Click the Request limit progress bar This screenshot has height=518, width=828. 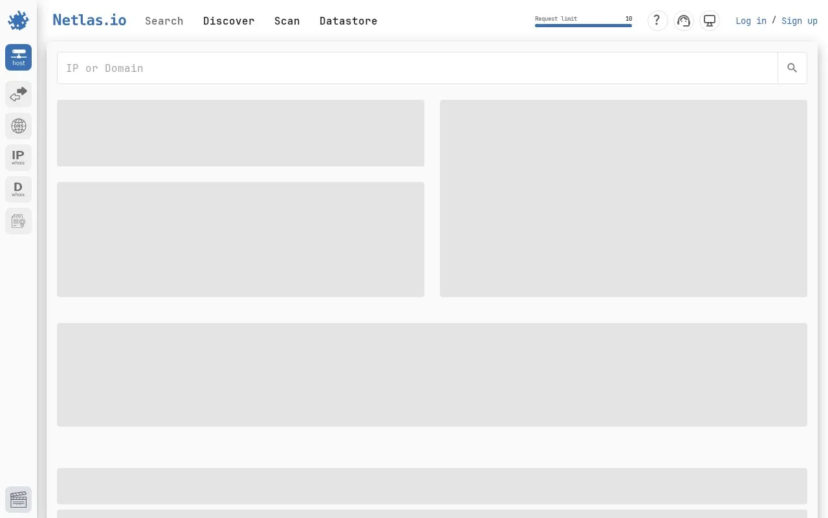point(583,26)
